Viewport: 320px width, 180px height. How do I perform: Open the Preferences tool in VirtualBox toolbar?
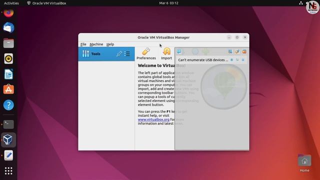[x=146, y=54]
